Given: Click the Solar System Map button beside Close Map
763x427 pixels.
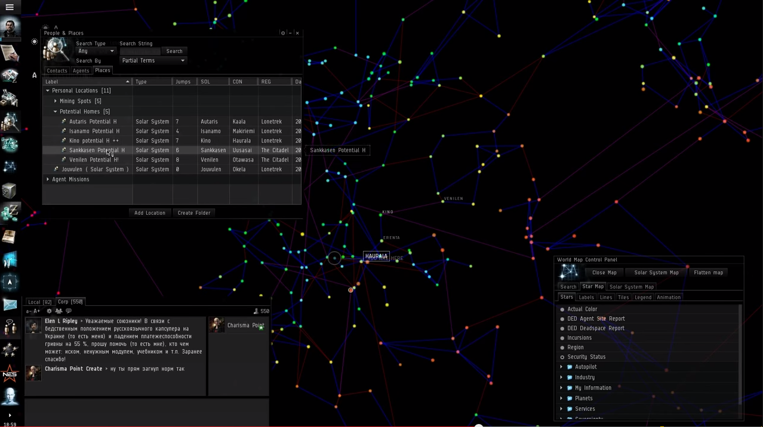Looking at the screenshot, I should [657, 273].
